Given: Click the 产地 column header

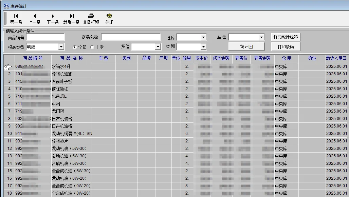Looking at the screenshot, I should pos(163,58).
